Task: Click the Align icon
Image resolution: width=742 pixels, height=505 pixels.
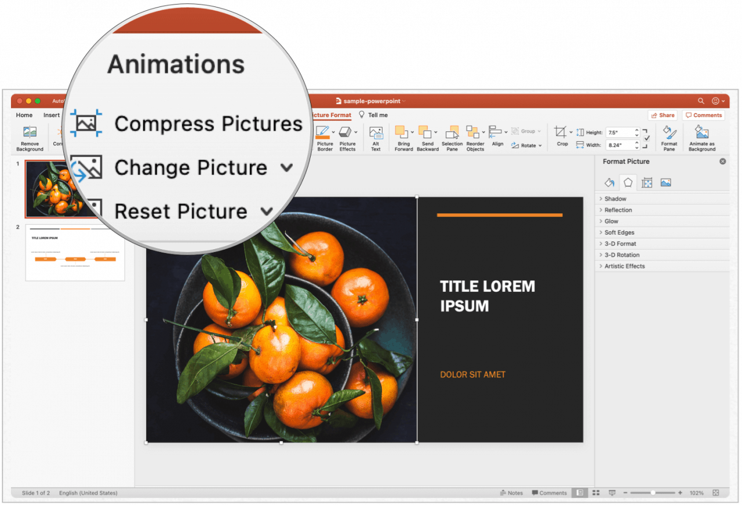Action: tap(495, 133)
